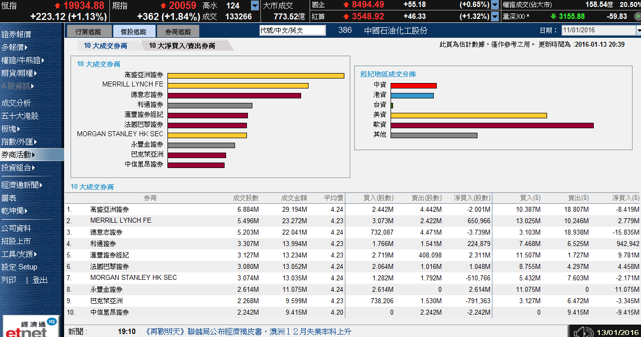The width and height of the screenshot is (641, 337).
Task: Open dropdown next to 高水 124
Action: 255,5
